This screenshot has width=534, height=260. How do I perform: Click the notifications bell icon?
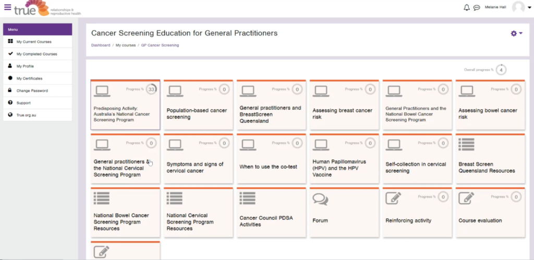pyautogui.click(x=466, y=7)
